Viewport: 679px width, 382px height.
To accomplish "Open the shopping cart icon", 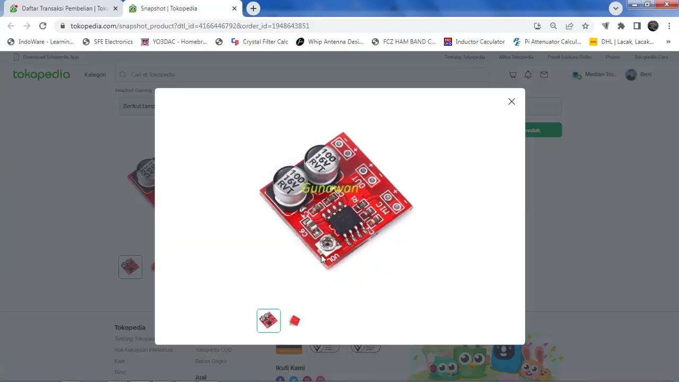I will [512, 75].
